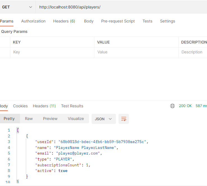Open the JSON format dropdown
Screen dimensions: 207x186
(x=104, y=119)
